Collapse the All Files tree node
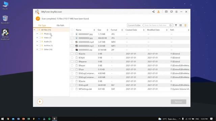 [x=34, y=30]
